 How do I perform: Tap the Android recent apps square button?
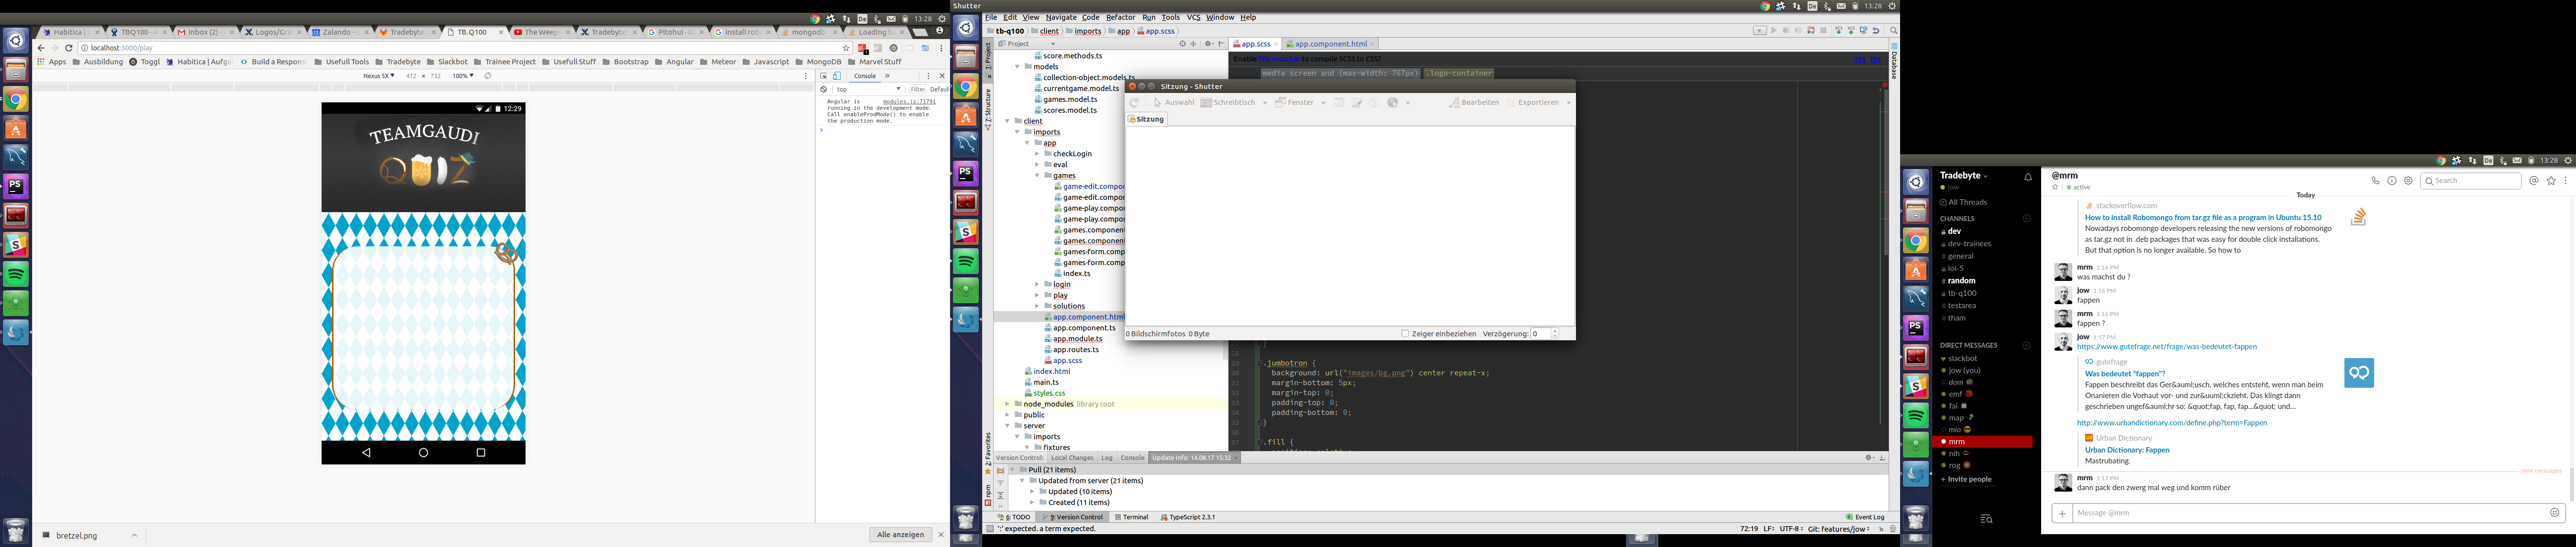480,453
